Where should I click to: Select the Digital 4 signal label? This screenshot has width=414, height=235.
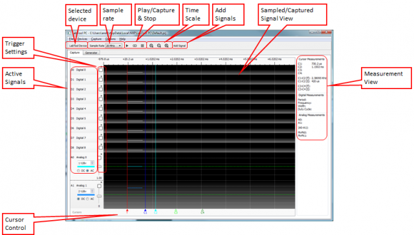click(81, 108)
